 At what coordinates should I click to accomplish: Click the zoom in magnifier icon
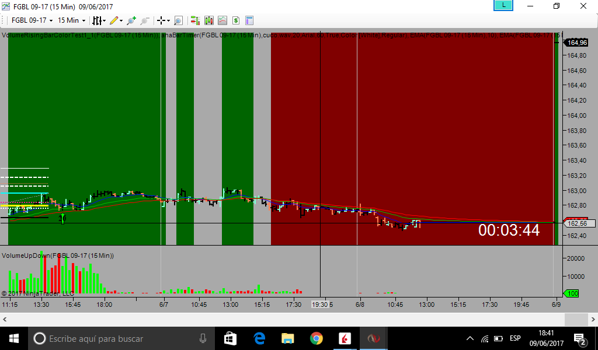131,20
